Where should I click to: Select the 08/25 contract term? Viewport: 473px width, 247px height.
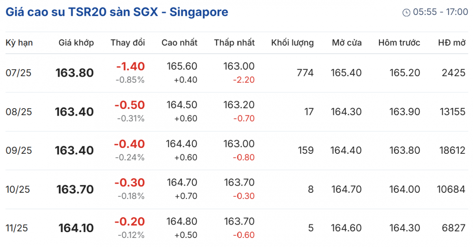[19, 112]
